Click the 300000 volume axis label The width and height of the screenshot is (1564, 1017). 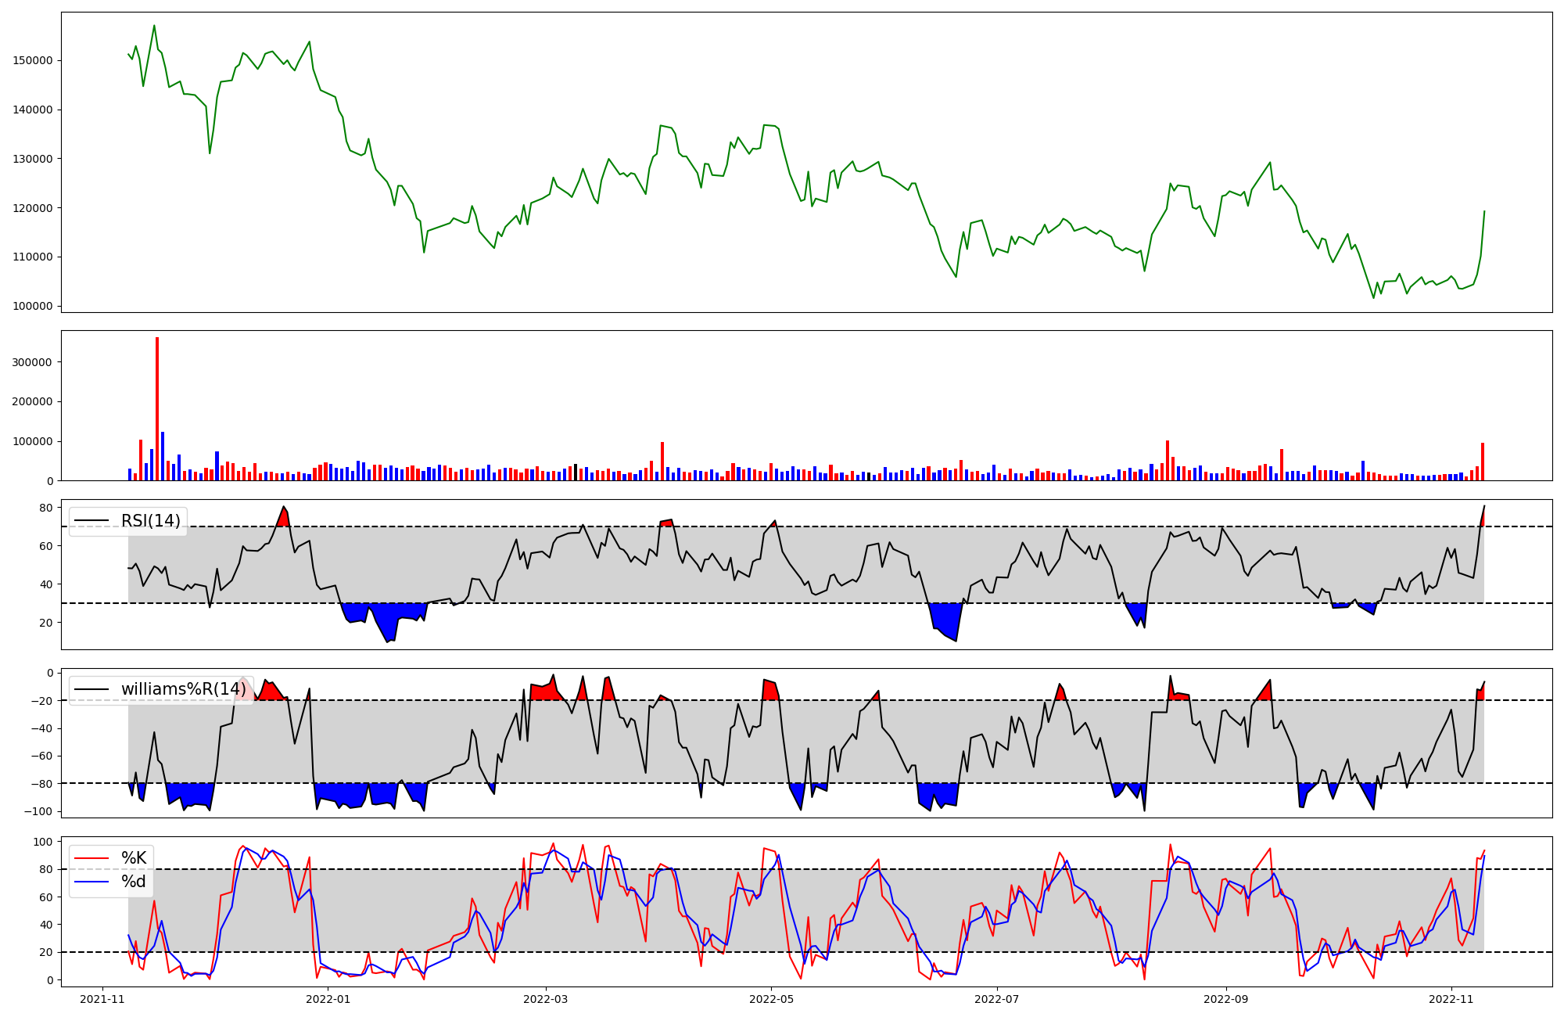click(32, 362)
